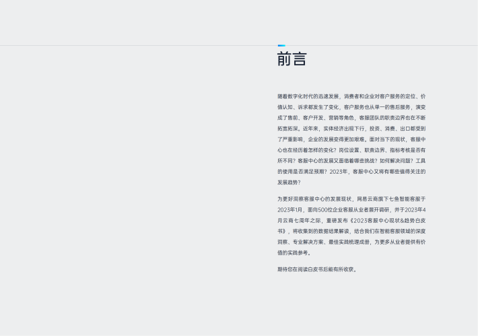The width and height of the screenshot is (478, 336).
Task: Click the closing sentence 期待您在阅读白皮书后能有所收获
Action: tap(315, 269)
